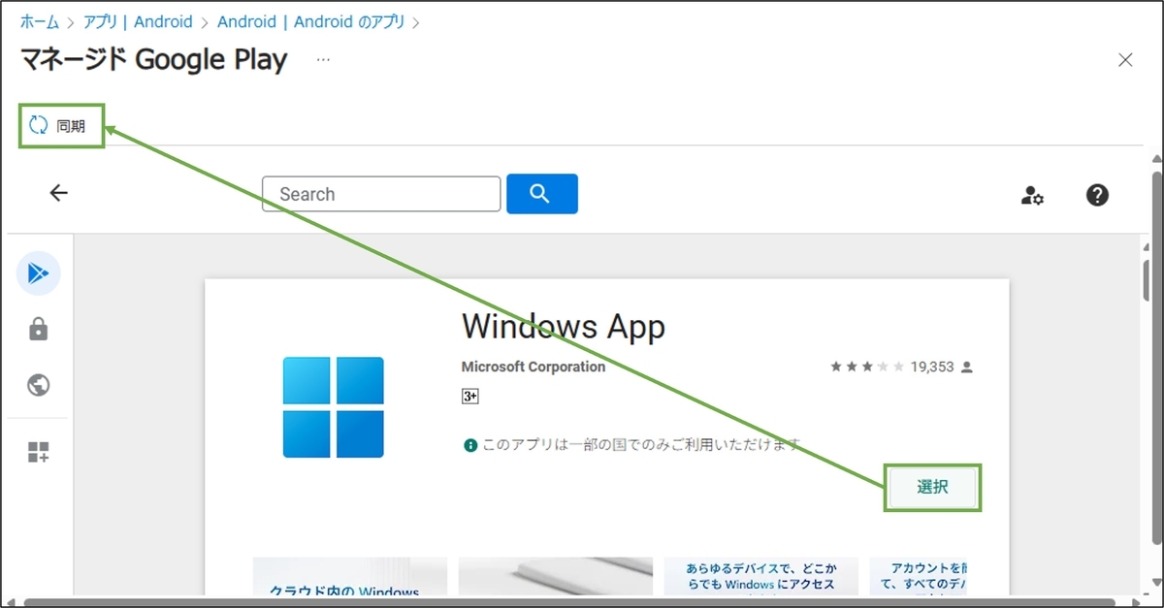Click the 3+ content rating badge
The height and width of the screenshot is (608, 1164).
coord(470,396)
